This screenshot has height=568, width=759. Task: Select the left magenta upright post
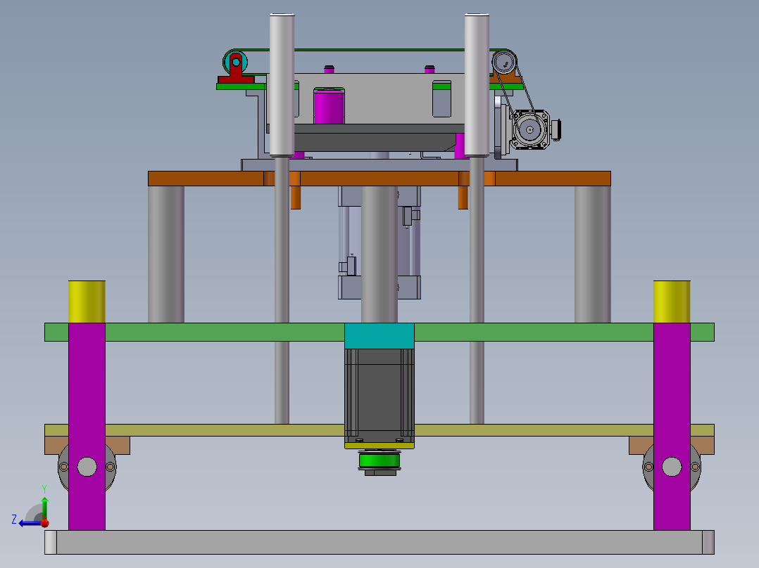click(x=87, y=427)
